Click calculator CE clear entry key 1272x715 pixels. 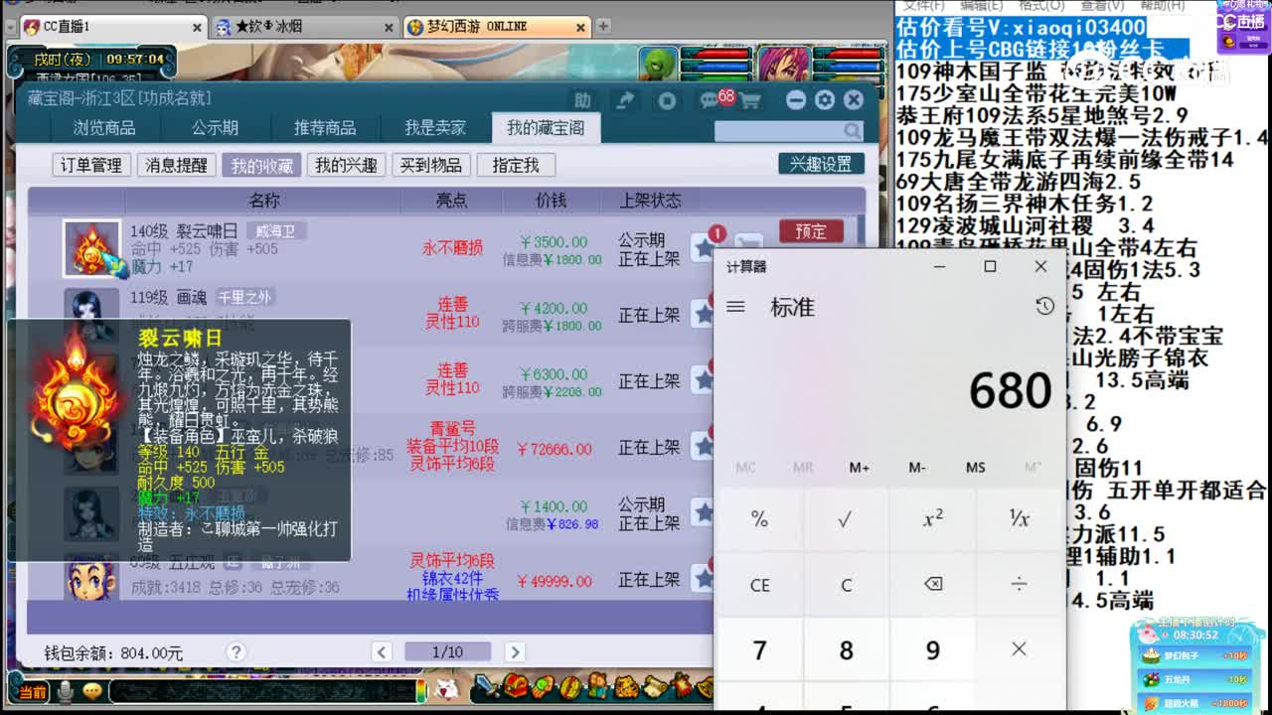pyautogui.click(x=759, y=585)
